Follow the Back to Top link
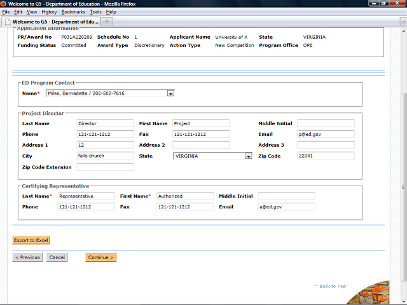 (331, 286)
